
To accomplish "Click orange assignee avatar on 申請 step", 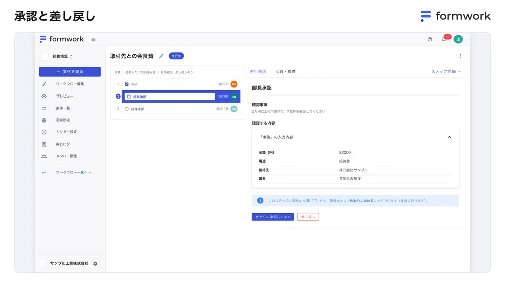I will pos(234,84).
